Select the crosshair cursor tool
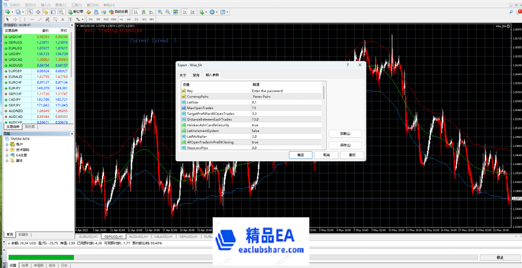Image resolution: width=522 pixels, height=268 pixels. coord(14,19)
